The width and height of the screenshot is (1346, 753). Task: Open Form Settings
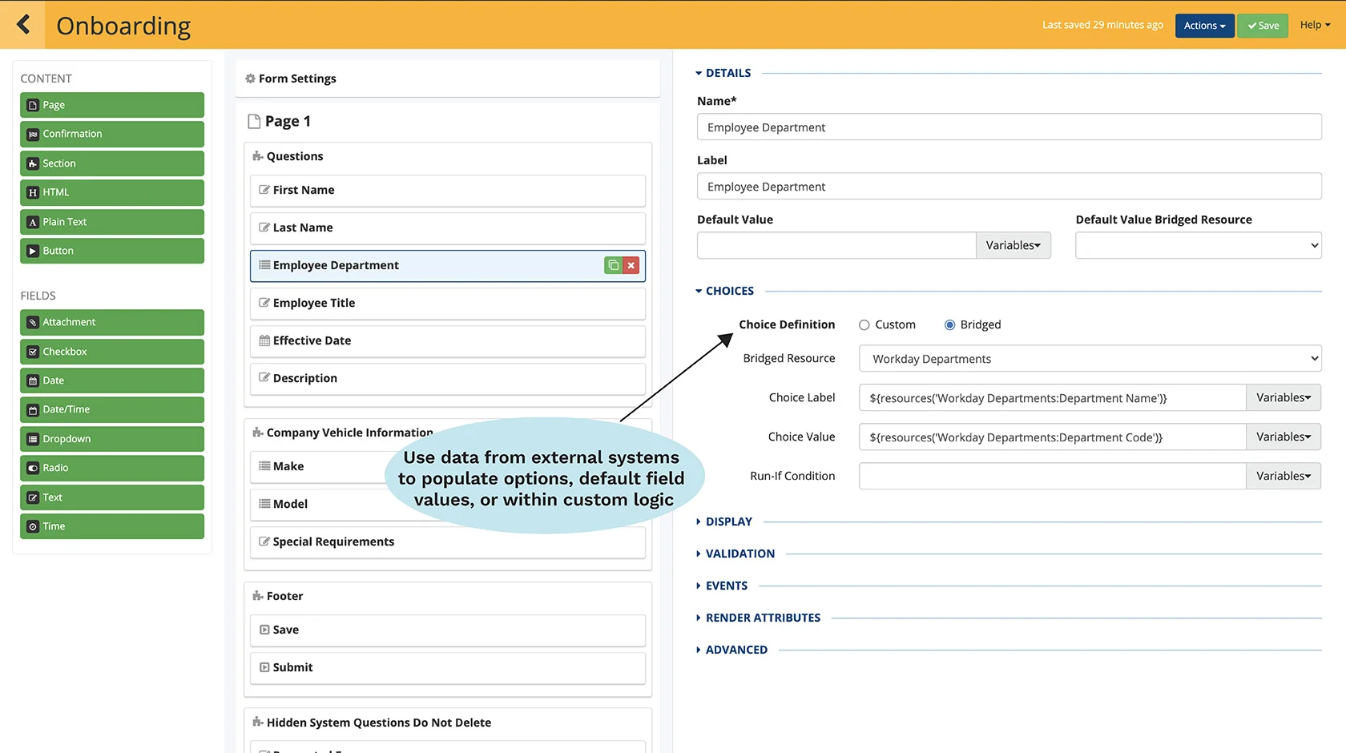click(x=448, y=79)
